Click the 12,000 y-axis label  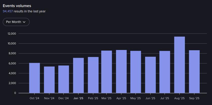(12, 34)
